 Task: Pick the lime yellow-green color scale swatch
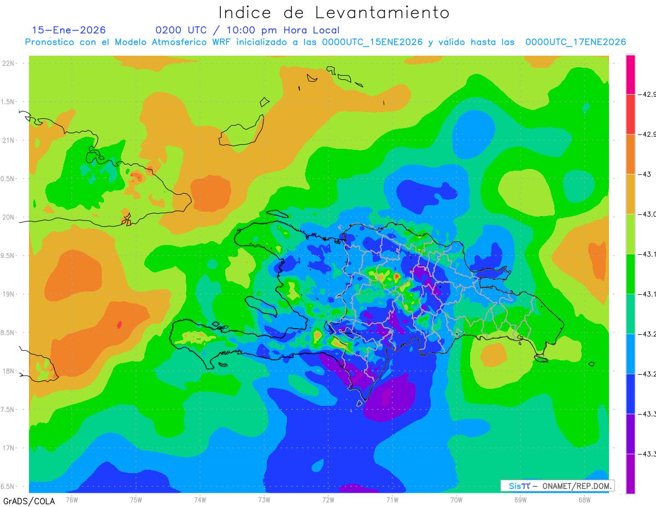[630, 234]
